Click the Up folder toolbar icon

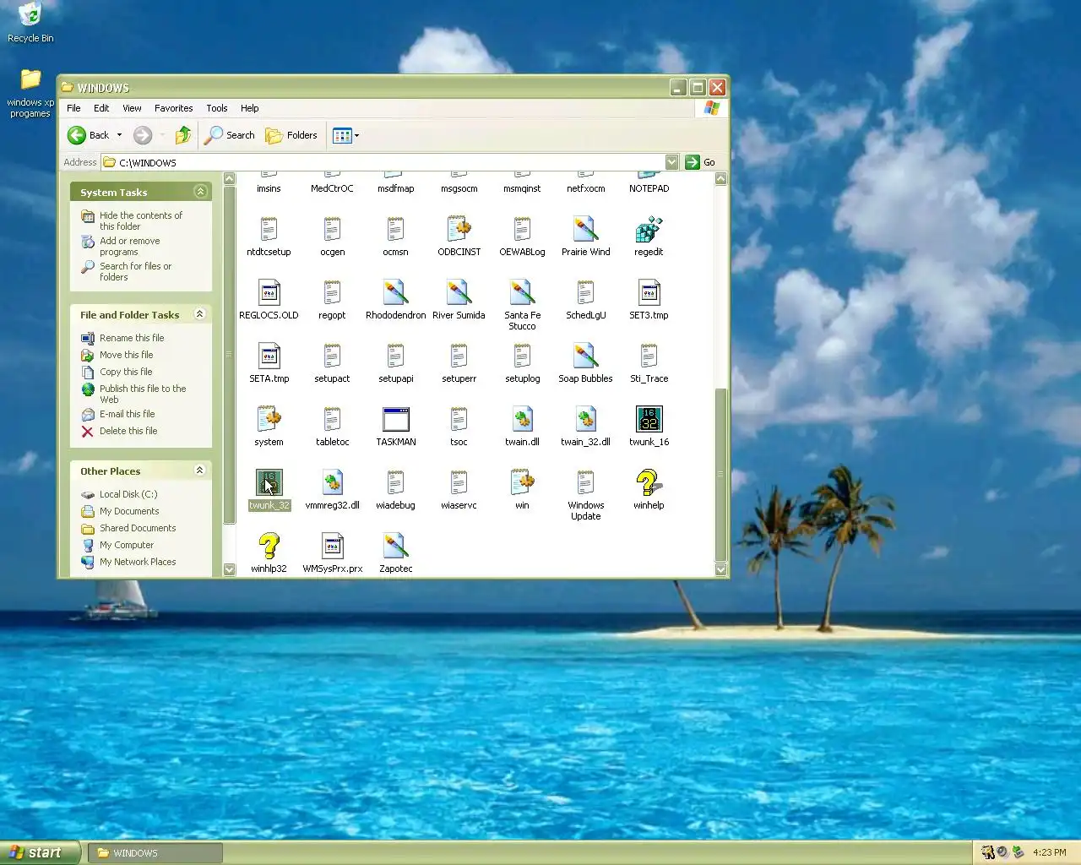click(183, 135)
